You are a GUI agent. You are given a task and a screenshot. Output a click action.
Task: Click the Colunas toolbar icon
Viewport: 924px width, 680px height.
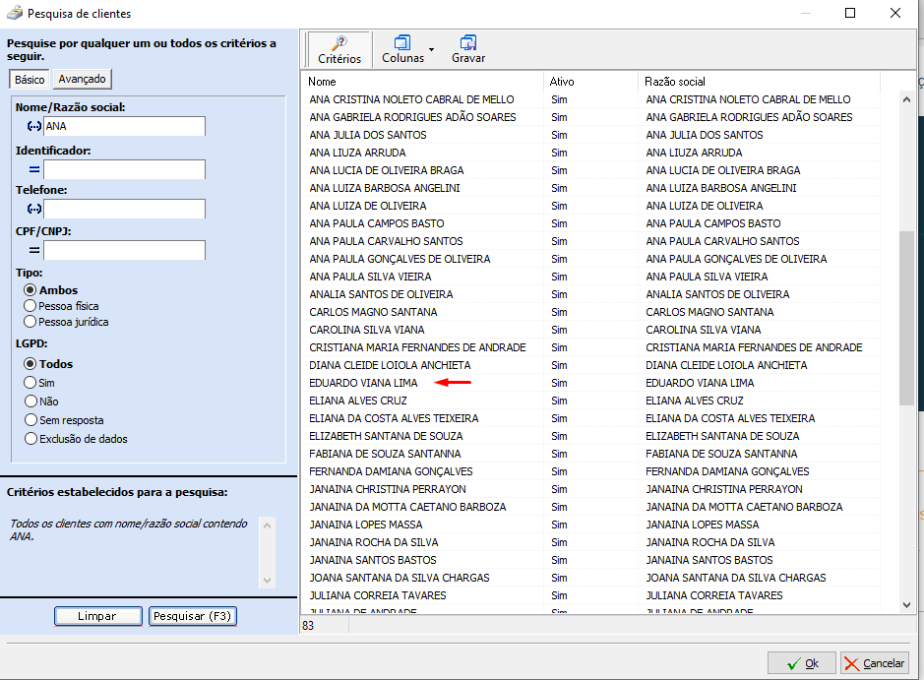tap(402, 42)
